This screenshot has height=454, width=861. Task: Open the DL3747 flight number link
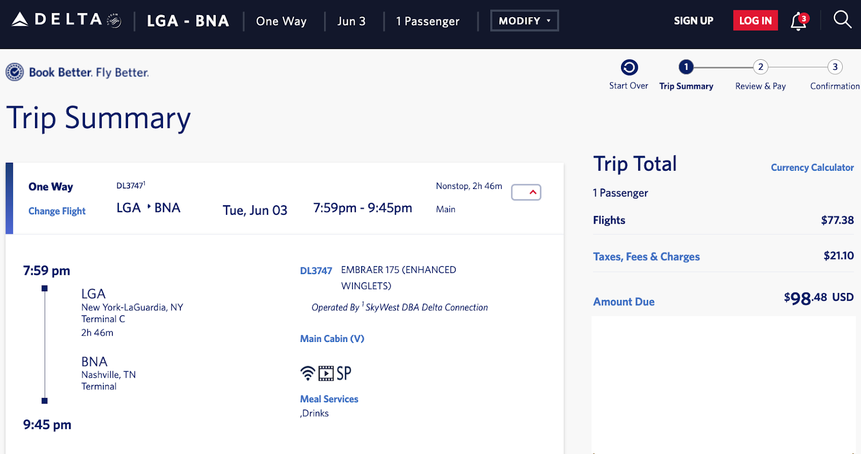(316, 270)
